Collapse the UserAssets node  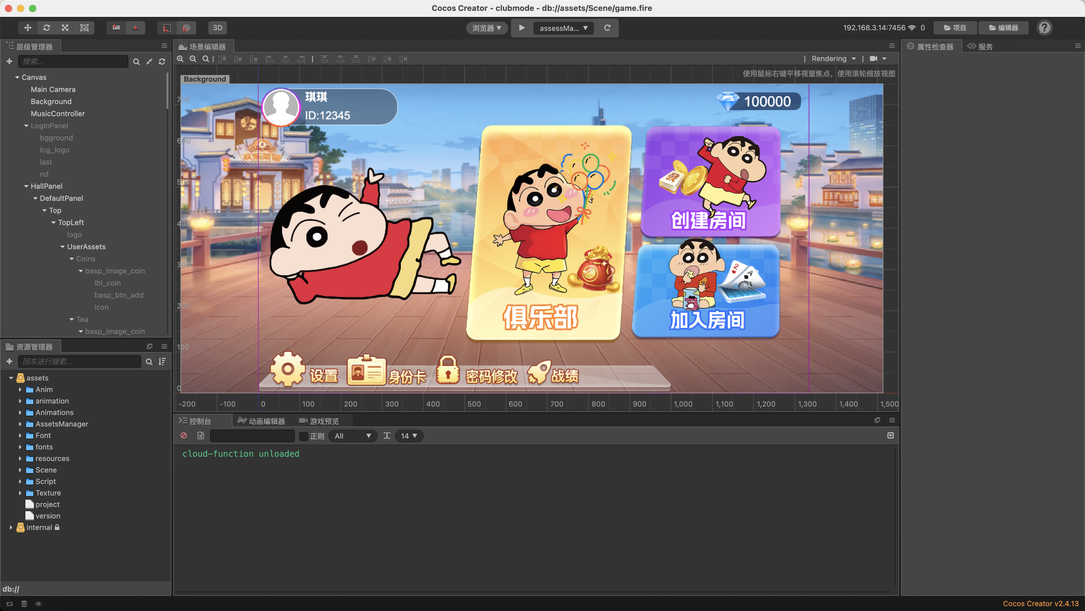(63, 247)
